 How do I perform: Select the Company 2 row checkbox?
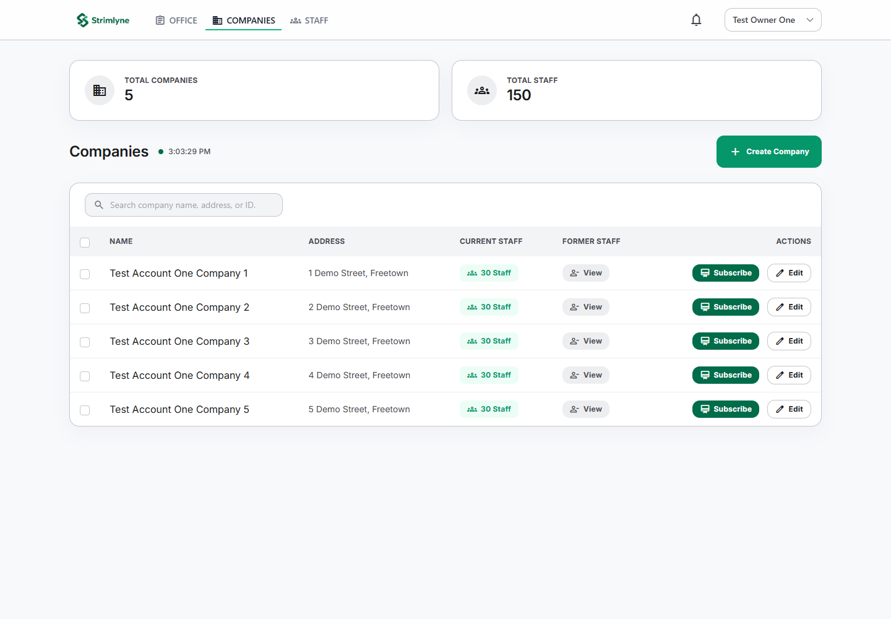[85, 308]
